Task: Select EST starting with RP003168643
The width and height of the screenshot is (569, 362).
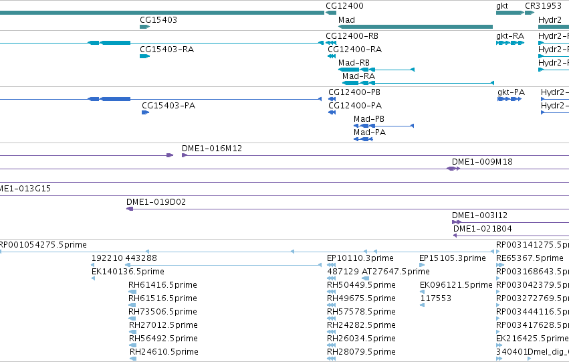Action: [x=532, y=272]
